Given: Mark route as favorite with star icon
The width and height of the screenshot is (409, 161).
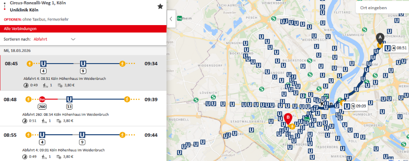Looking at the screenshot, I should pos(160,7).
